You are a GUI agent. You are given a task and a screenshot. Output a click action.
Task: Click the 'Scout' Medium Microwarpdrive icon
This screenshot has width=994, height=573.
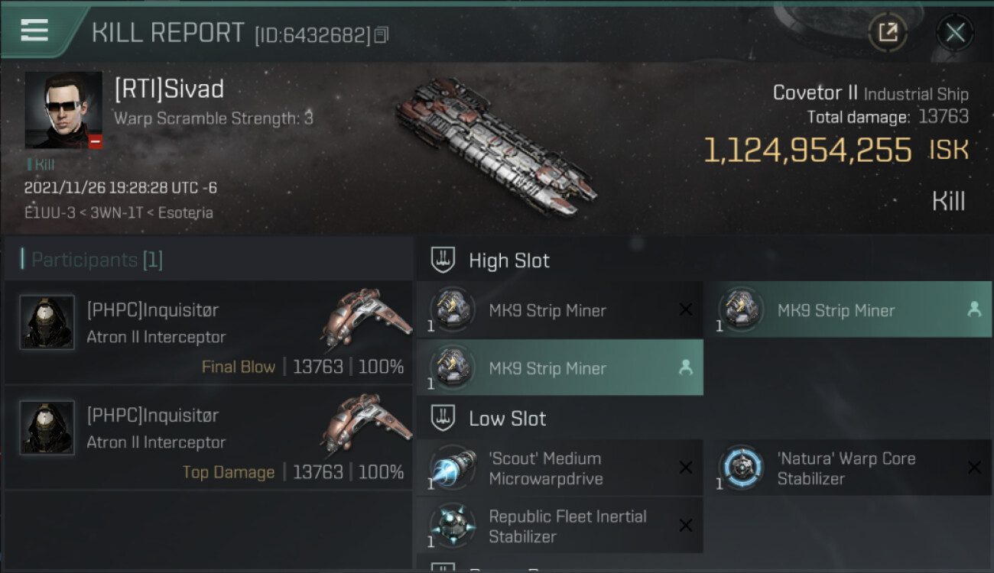(452, 467)
